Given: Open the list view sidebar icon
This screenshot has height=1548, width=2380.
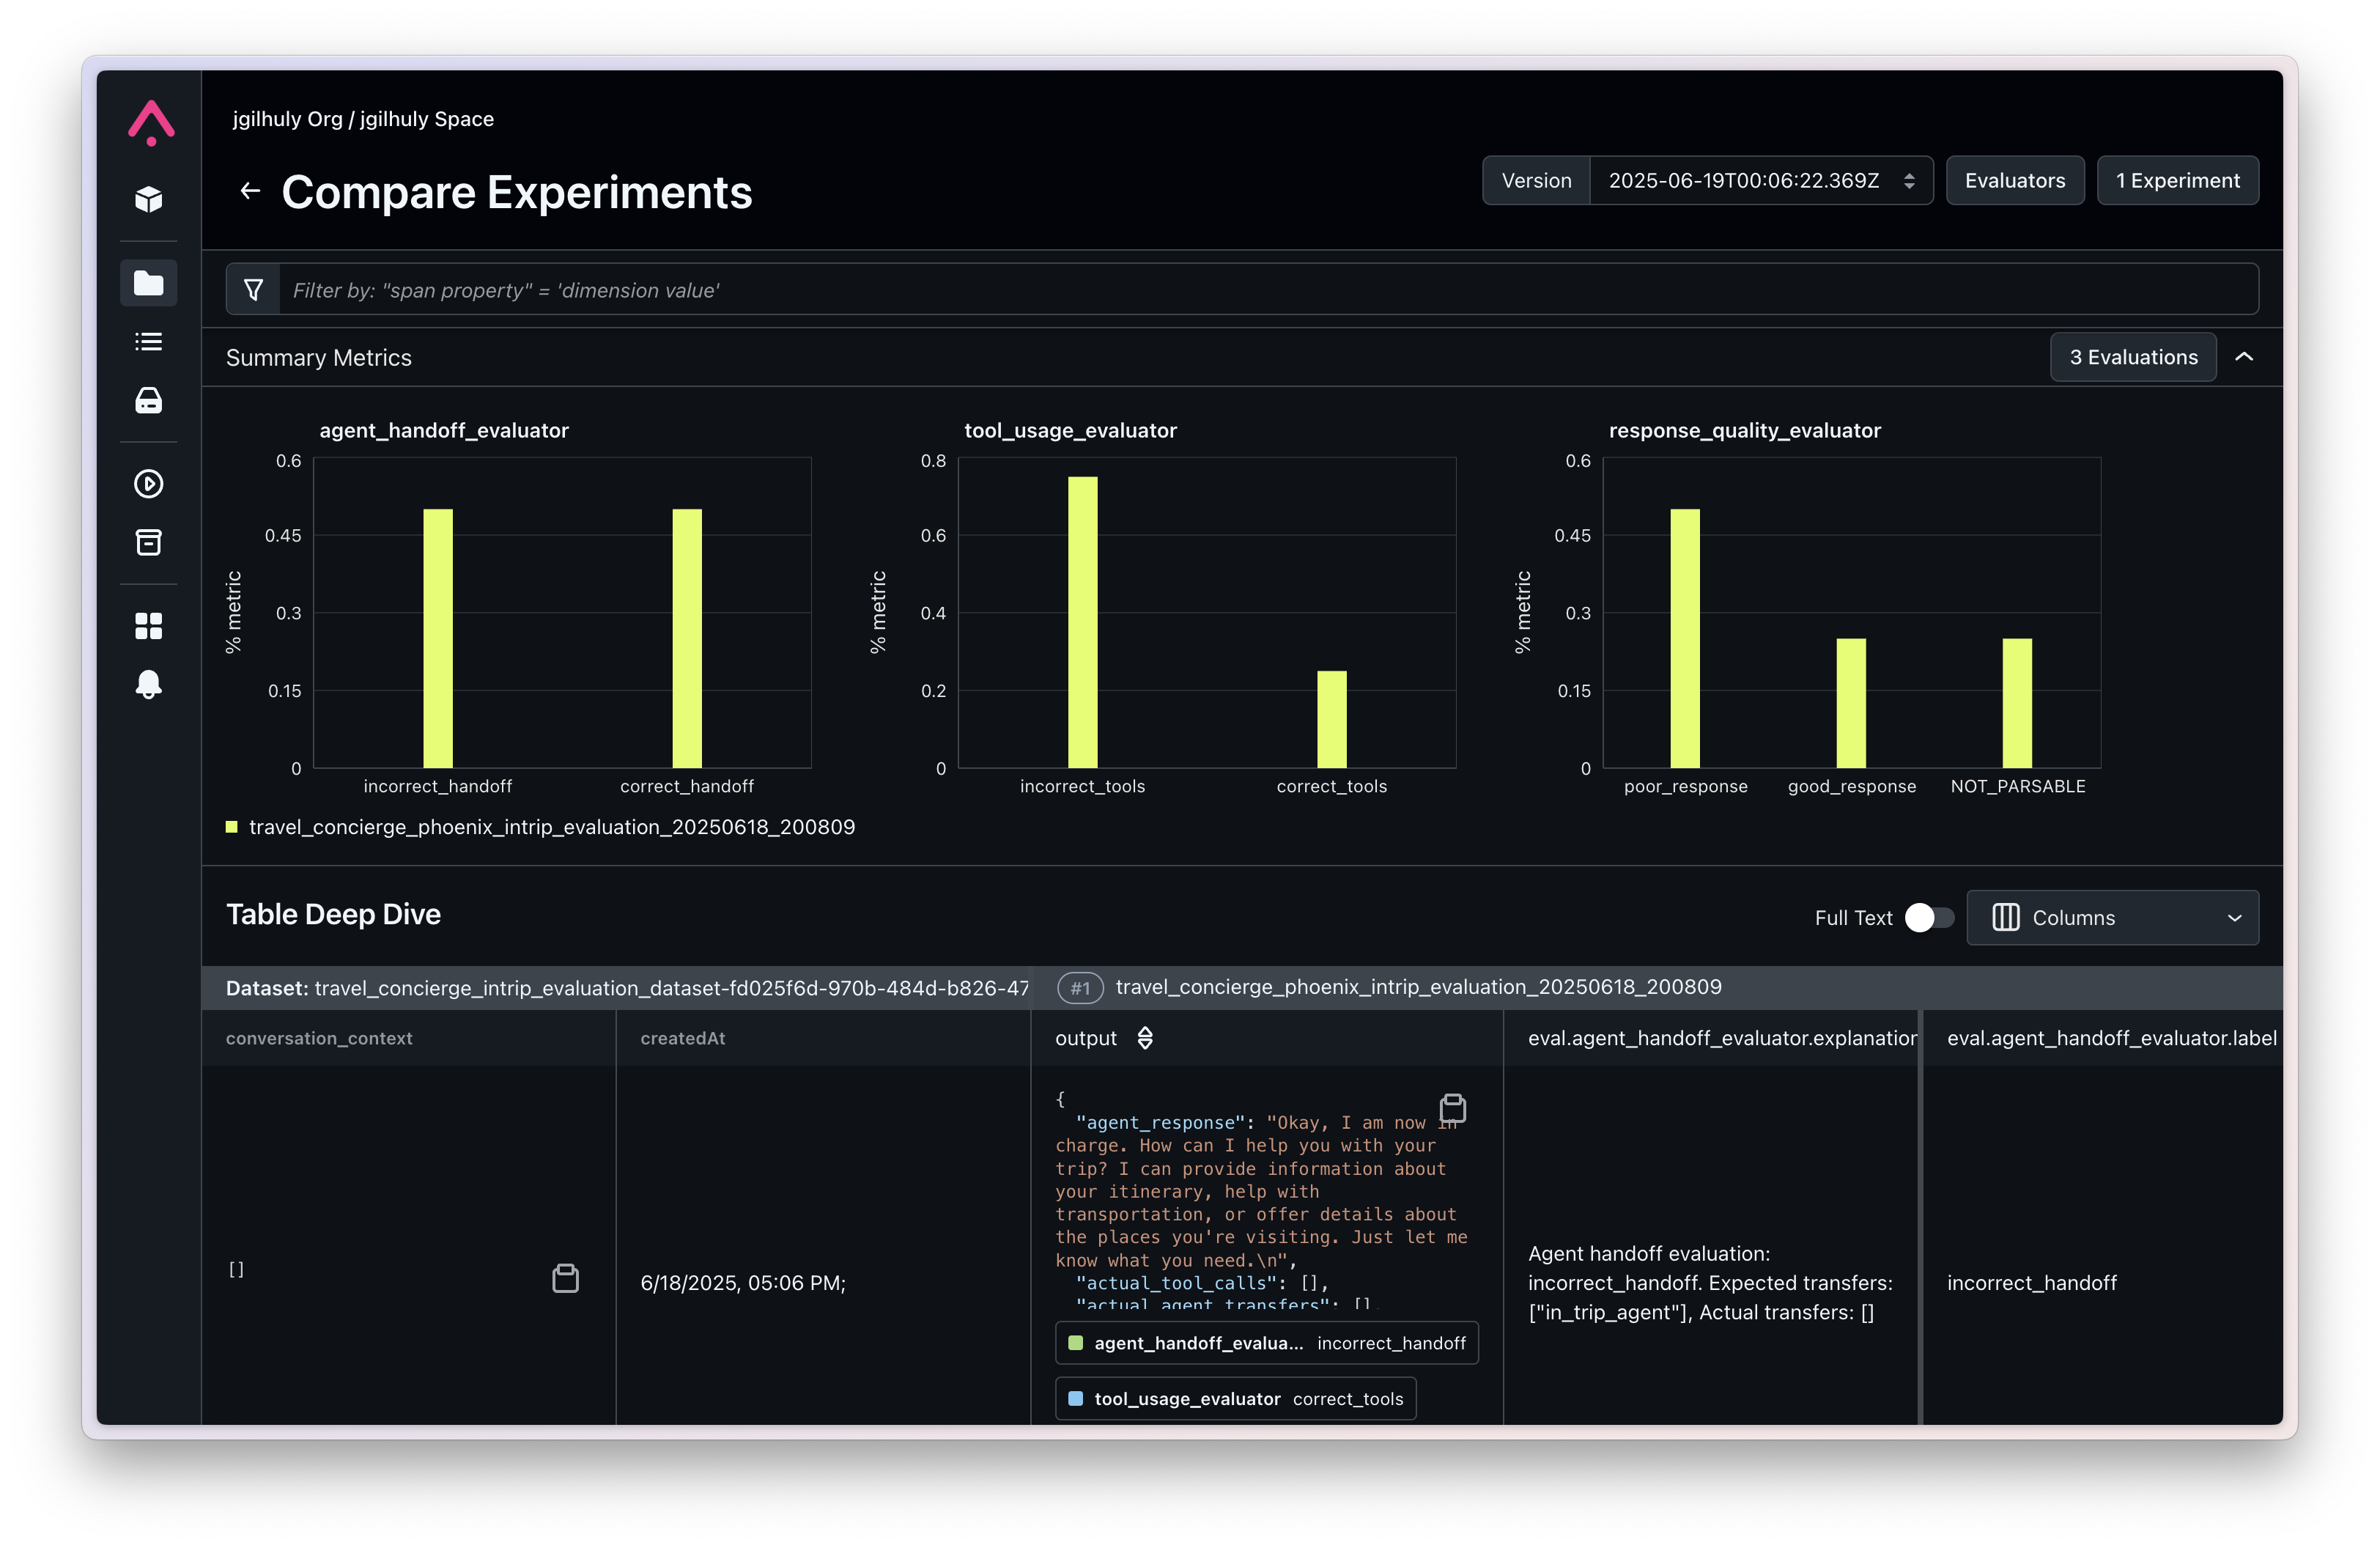Looking at the screenshot, I should click(149, 342).
